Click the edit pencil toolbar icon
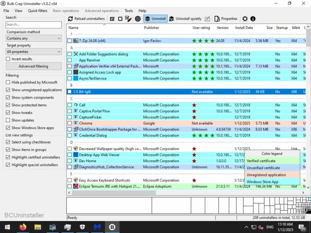The height and width of the screenshot is (233, 311). (x=207, y=19)
